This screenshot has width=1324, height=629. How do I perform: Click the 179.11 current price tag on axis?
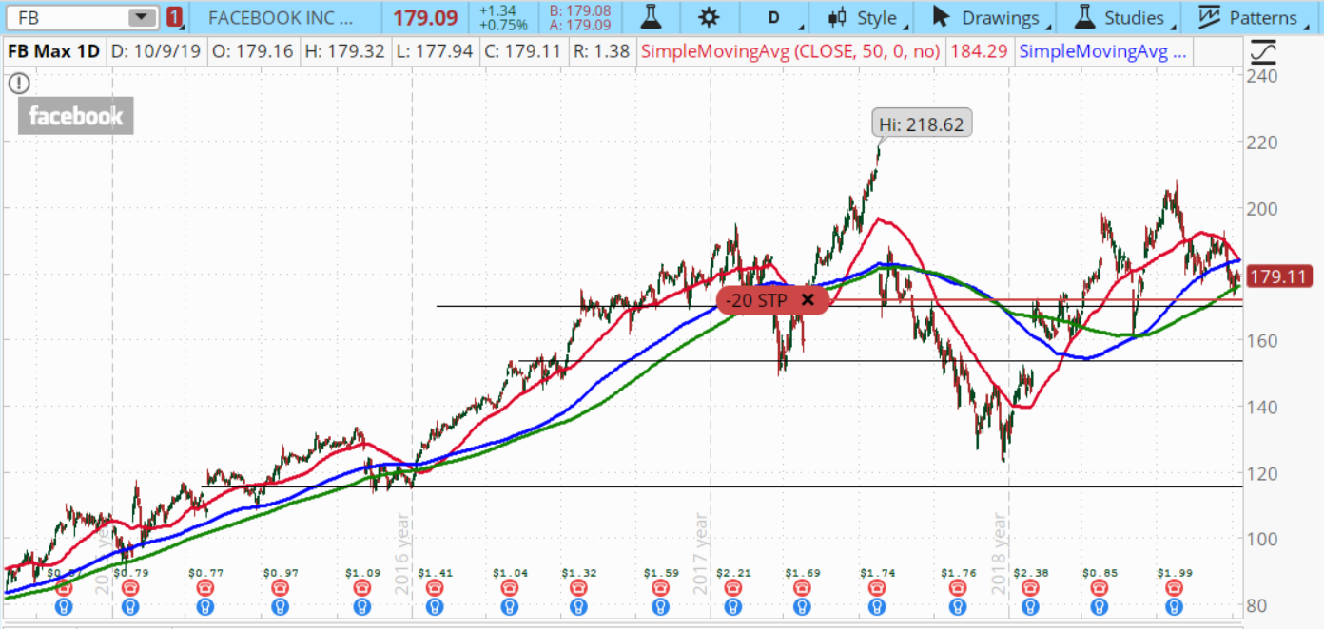(x=1279, y=277)
